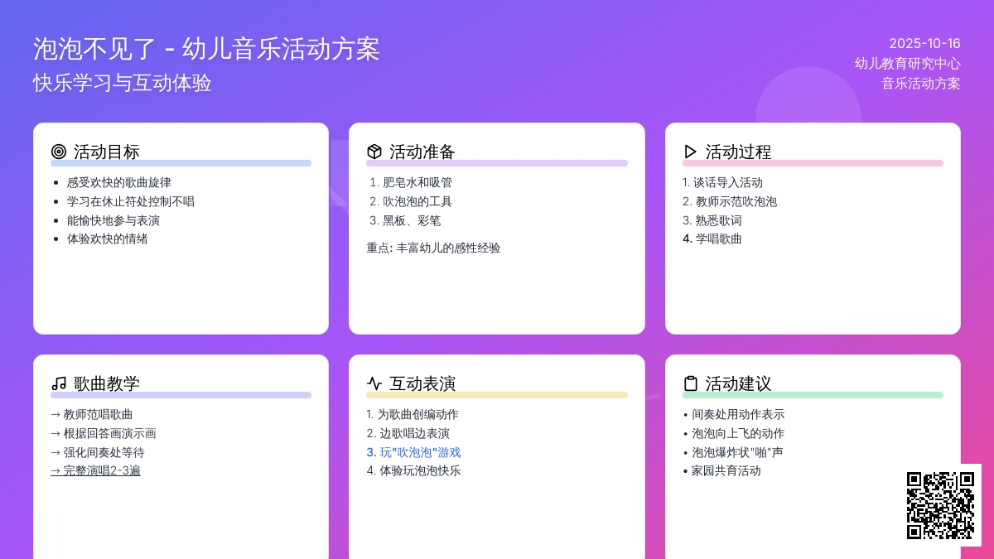The height and width of the screenshot is (559, 994).
Task: Click the music note icon beside 歌曲教学
Action: click(x=58, y=383)
